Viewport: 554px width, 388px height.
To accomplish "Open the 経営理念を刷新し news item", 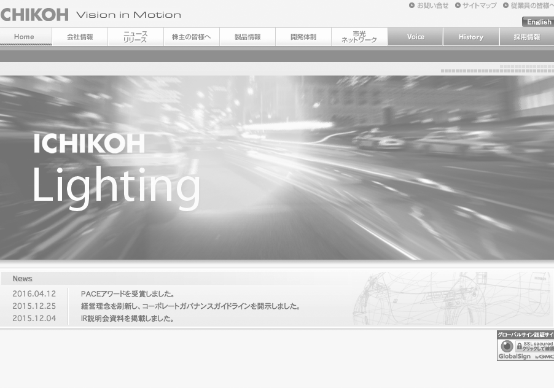I will coord(190,306).
